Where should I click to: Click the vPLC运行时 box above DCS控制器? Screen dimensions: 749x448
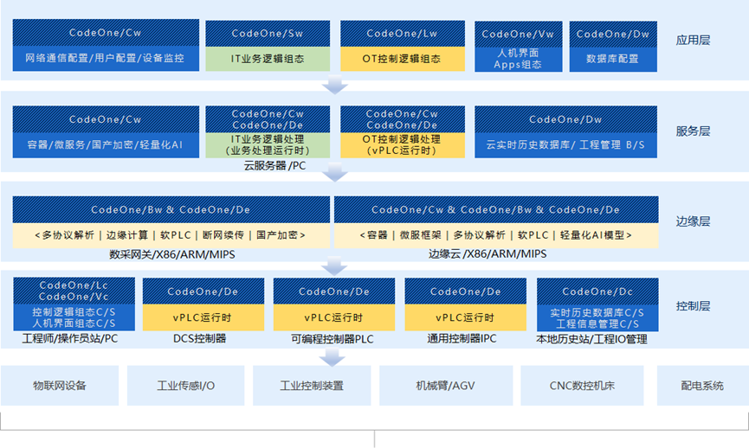[203, 317]
